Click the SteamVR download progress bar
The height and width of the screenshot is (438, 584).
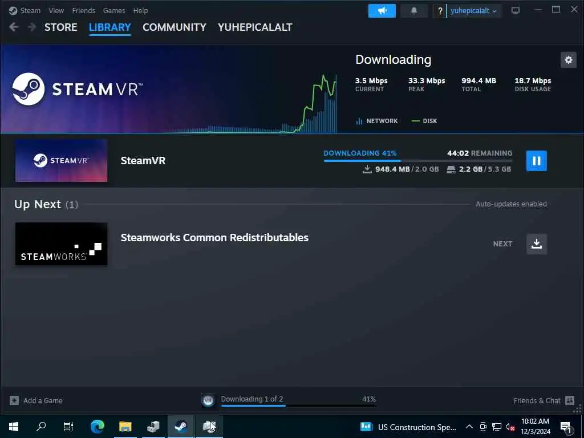coord(418,160)
